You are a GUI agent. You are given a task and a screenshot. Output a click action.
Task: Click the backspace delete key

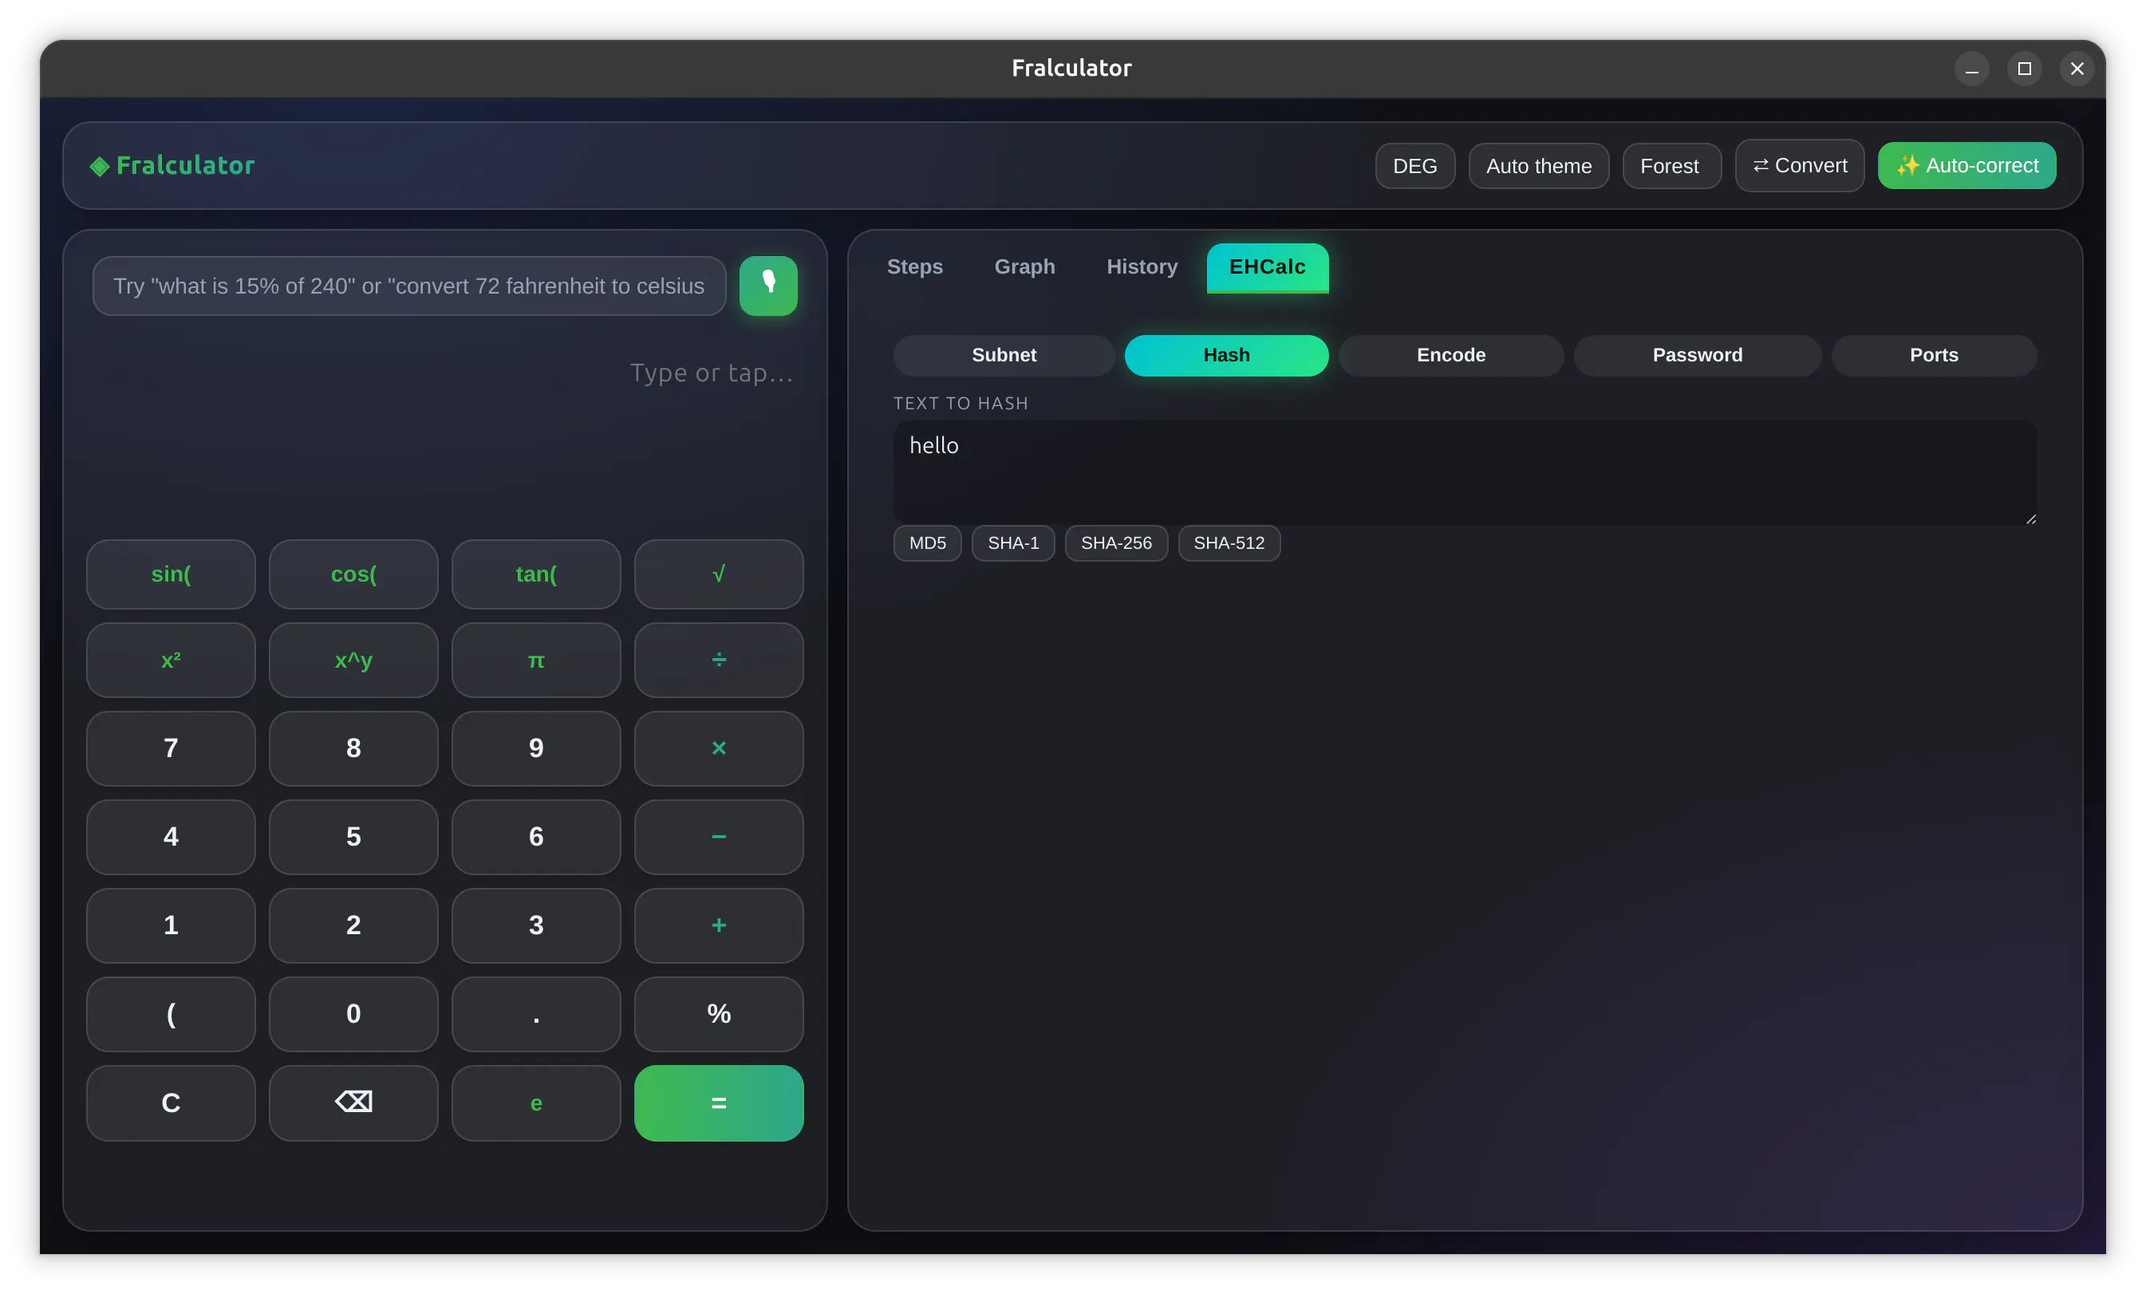click(x=353, y=1103)
